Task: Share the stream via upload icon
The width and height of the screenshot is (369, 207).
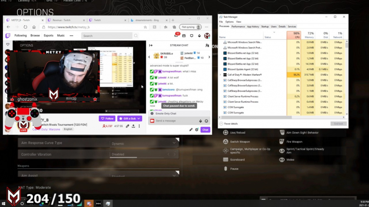Action: coord(133,126)
